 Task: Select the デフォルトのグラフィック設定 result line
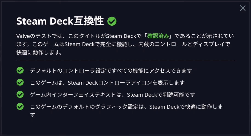(x=126, y=111)
